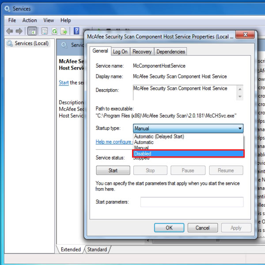Click the blue Help question-mark icon
This screenshot has height=265, width=265.
click(76, 31)
